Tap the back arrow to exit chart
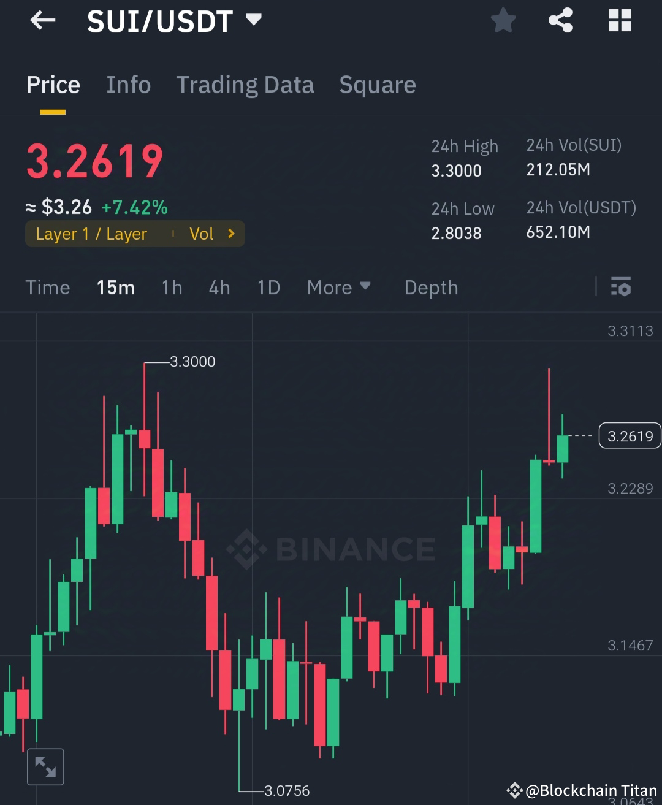 point(42,20)
